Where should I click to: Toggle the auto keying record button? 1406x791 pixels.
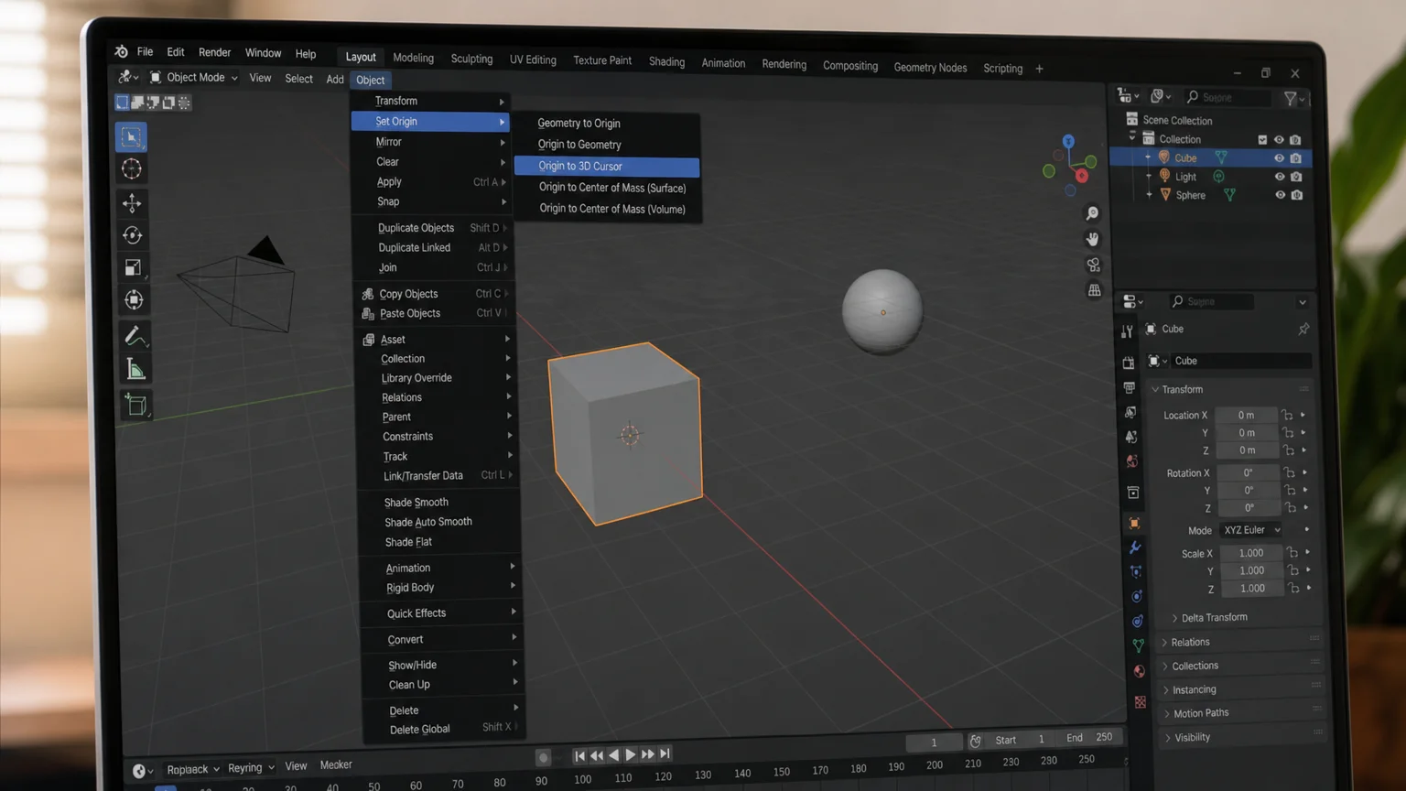pos(543,757)
